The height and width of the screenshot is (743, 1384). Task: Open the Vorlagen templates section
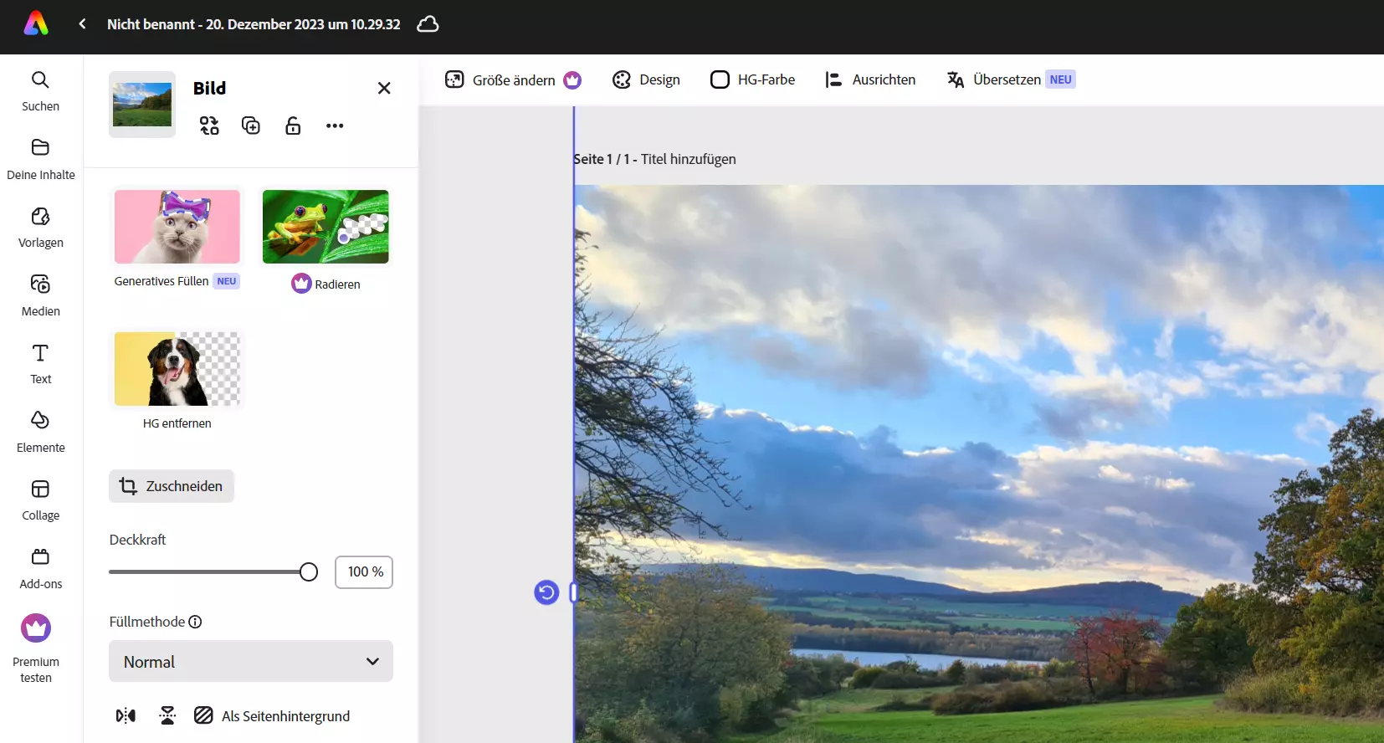[40, 228]
